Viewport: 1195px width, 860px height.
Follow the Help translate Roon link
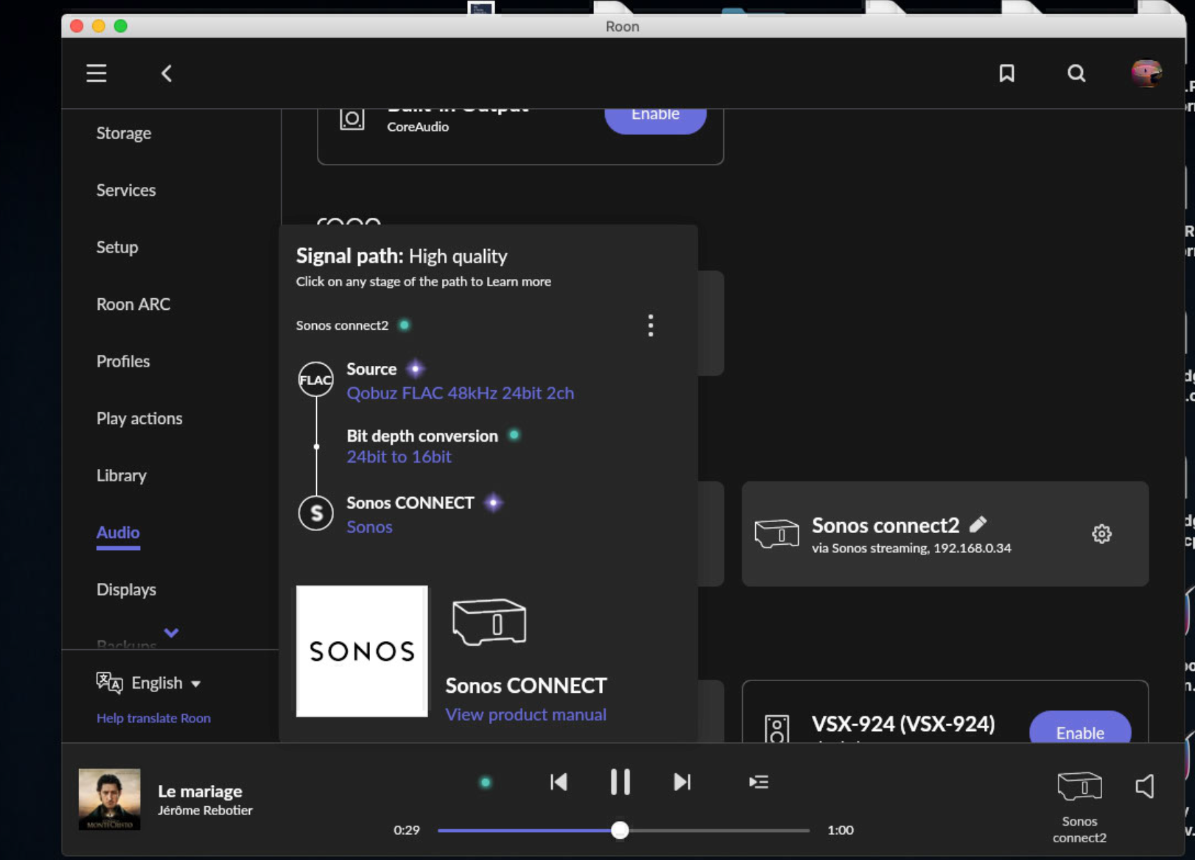(153, 718)
